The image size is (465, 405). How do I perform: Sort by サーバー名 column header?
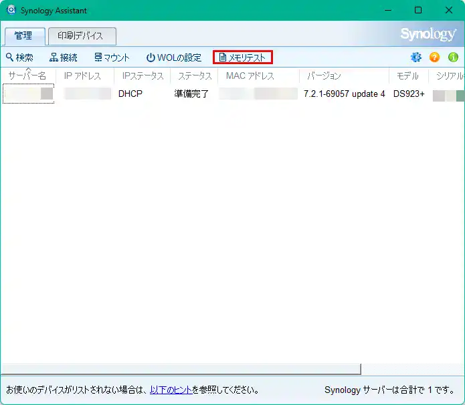tap(27, 76)
